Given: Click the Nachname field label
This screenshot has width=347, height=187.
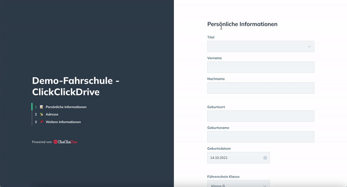Looking at the screenshot, I should (x=216, y=79).
